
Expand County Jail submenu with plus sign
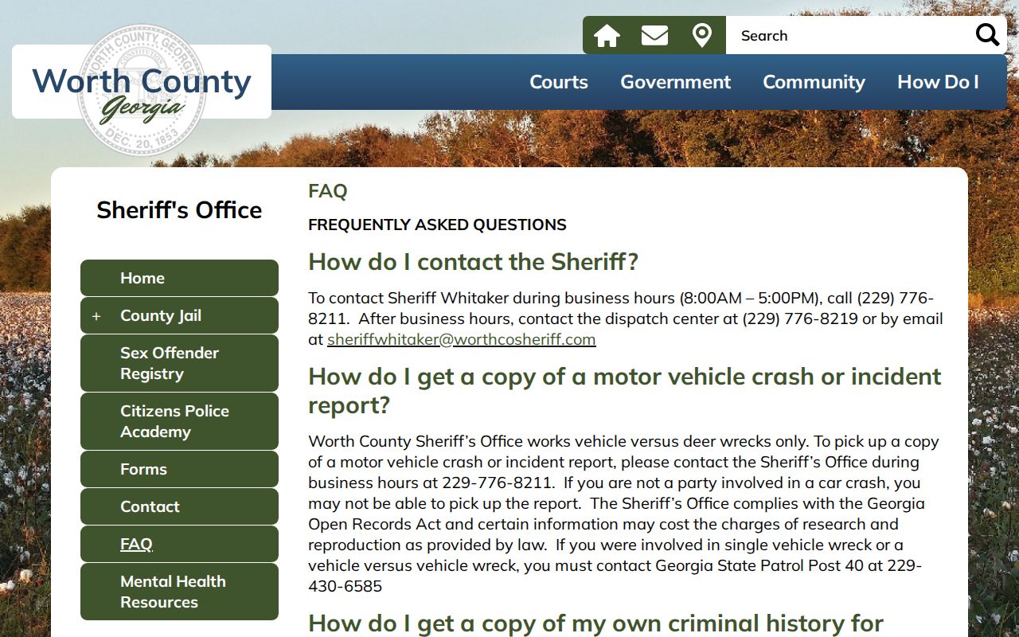coord(96,316)
